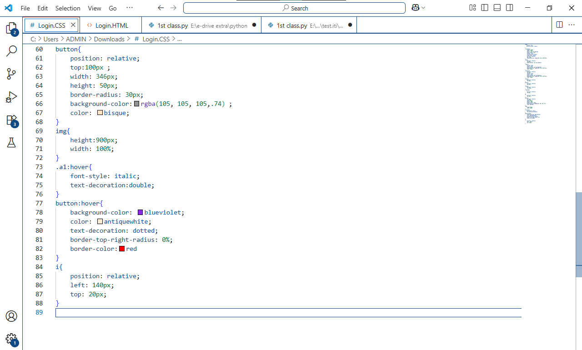Toggle the Primary Side Bar layout button
Screen dimensions: 582x350
click(x=485, y=8)
